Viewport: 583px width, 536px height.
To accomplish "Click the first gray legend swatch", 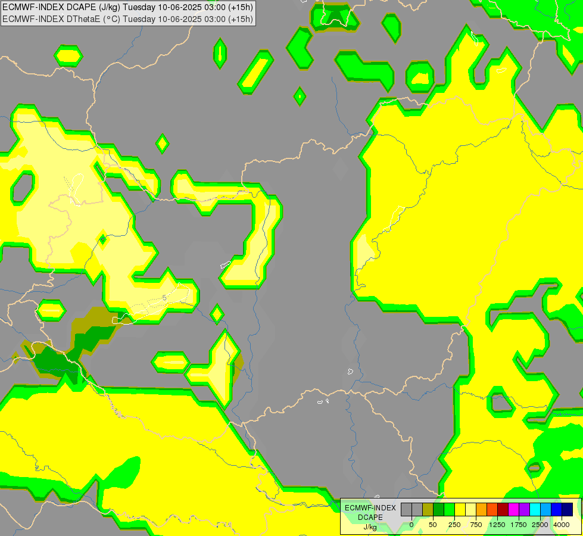I will click(406, 509).
